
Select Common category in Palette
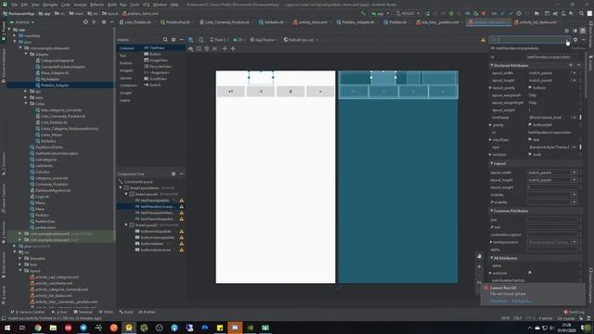[x=127, y=48]
